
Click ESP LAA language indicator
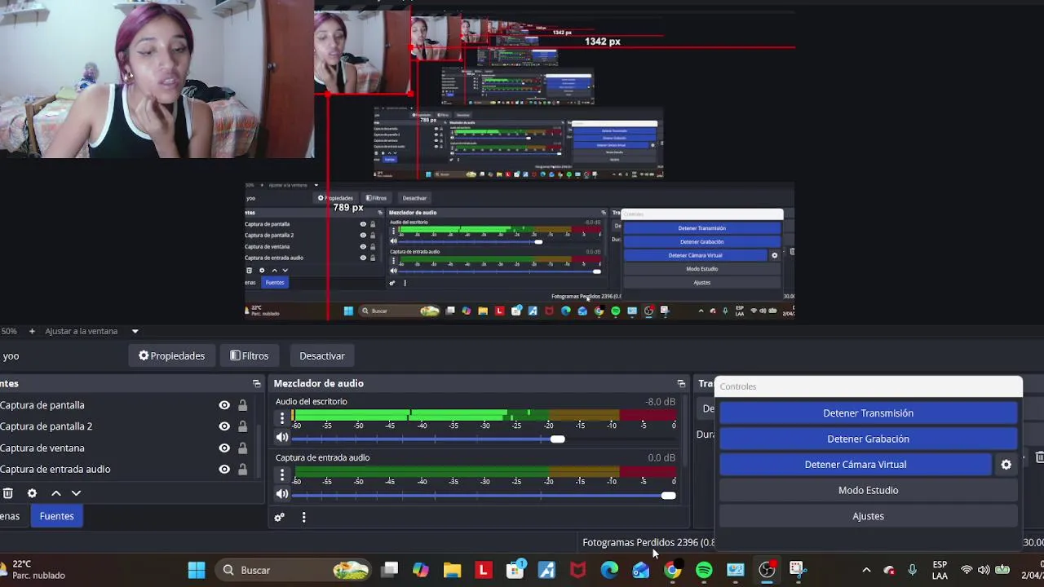(940, 570)
